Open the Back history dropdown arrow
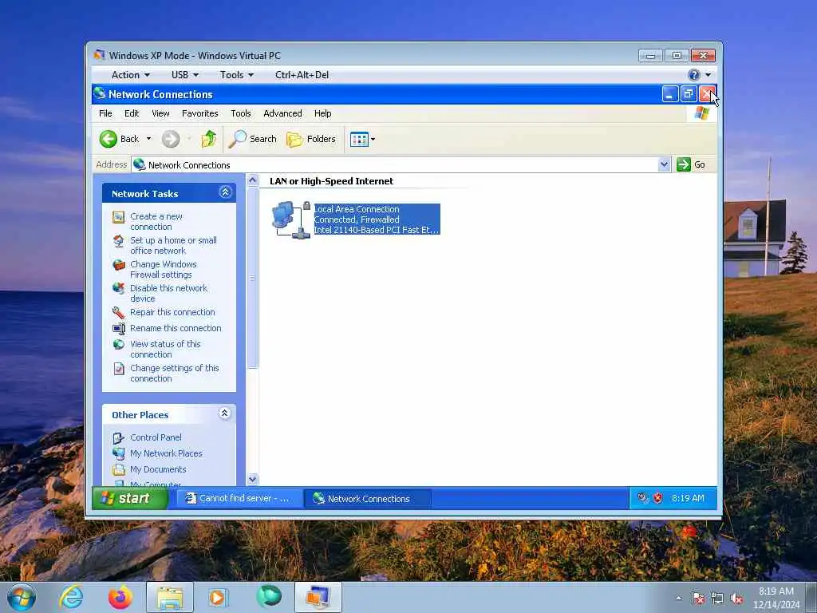The width and height of the screenshot is (817, 613). tap(148, 139)
